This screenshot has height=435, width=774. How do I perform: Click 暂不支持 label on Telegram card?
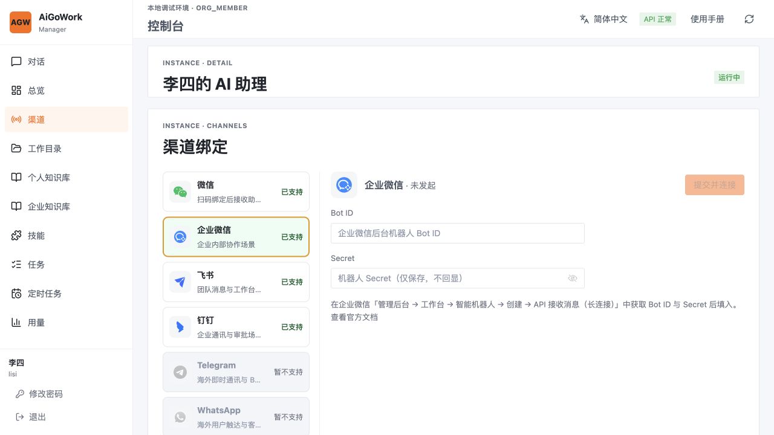(x=288, y=372)
